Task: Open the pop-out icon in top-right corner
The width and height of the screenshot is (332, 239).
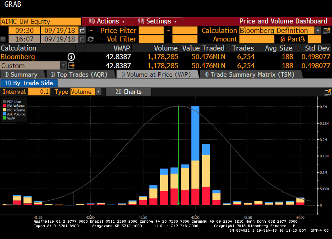Action: 327,30
